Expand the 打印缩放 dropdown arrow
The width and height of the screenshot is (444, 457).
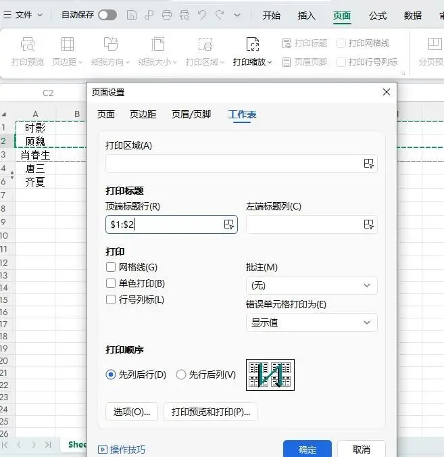click(270, 62)
